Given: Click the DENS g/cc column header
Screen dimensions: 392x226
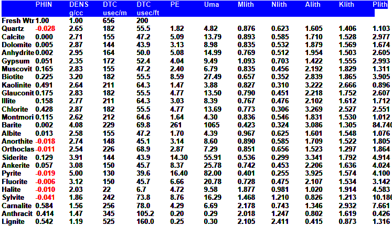Looking at the screenshot, I should [x=79, y=8].
